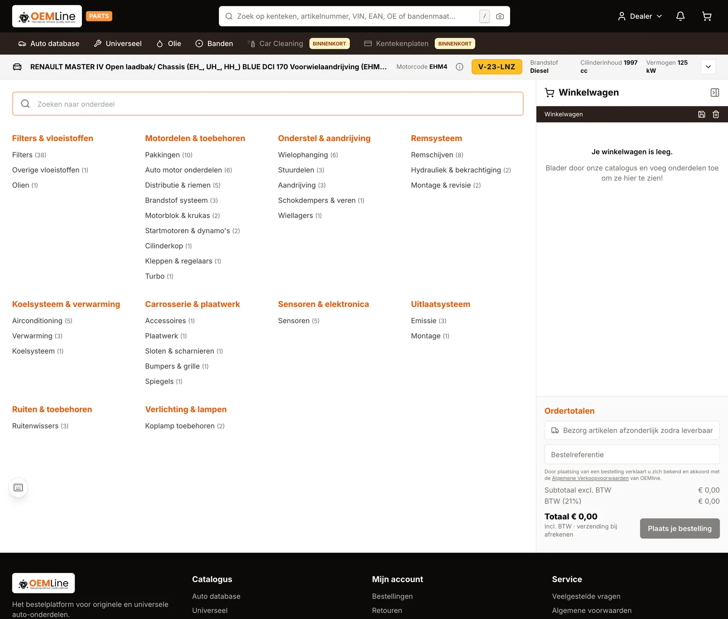Open the Universeel menu
The width and height of the screenshot is (728, 619).
click(x=118, y=44)
